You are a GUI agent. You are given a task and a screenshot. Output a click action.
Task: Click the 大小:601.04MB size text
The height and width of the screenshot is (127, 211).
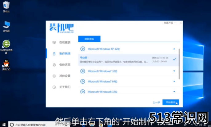[159, 61]
